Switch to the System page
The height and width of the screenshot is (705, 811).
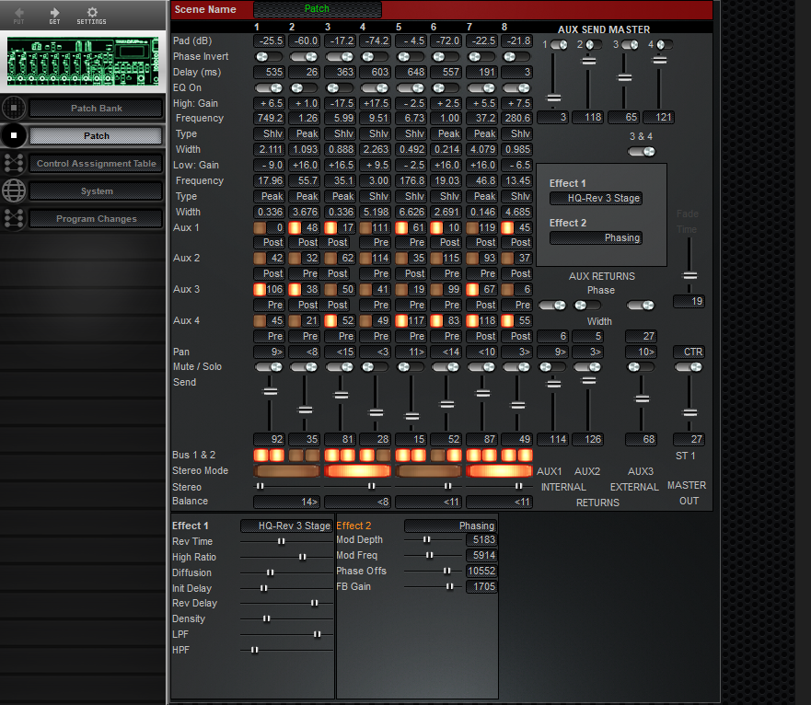[95, 191]
